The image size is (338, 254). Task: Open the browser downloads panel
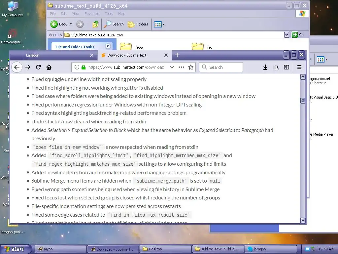265,67
